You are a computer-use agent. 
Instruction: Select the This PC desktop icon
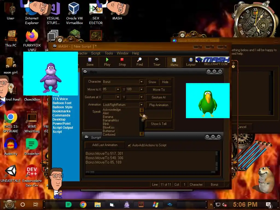[11, 38]
